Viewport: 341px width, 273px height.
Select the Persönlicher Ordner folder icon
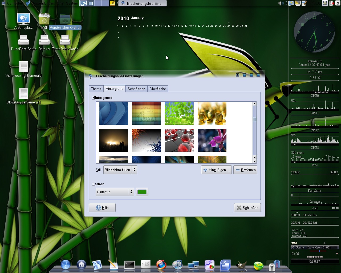click(65, 21)
